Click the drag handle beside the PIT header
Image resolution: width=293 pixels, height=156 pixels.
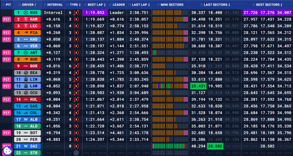[3, 5]
